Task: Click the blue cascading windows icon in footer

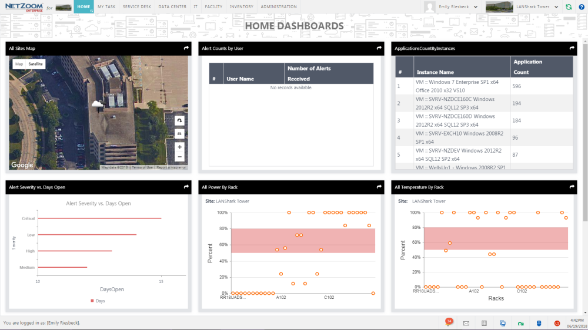Action: click(503, 323)
